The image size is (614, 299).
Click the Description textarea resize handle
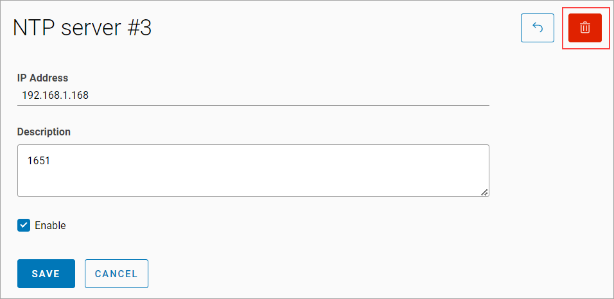tap(484, 191)
